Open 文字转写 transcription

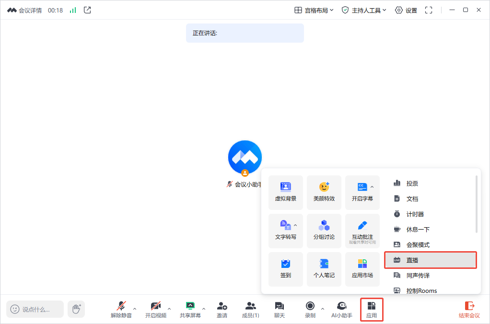point(286,231)
